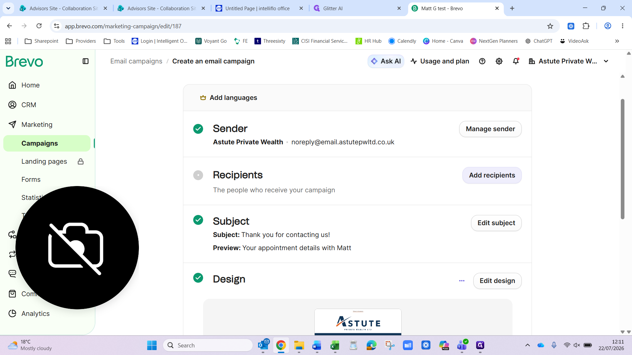Click the Edit design button
This screenshot has height=355, width=632.
click(x=497, y=281)
